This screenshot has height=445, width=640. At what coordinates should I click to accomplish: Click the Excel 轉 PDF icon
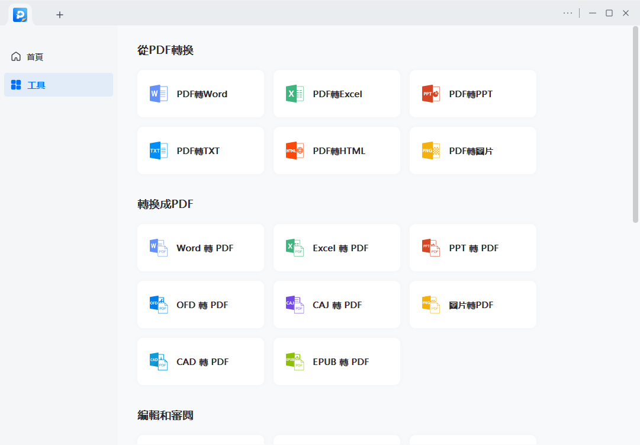tap(295, 248)
